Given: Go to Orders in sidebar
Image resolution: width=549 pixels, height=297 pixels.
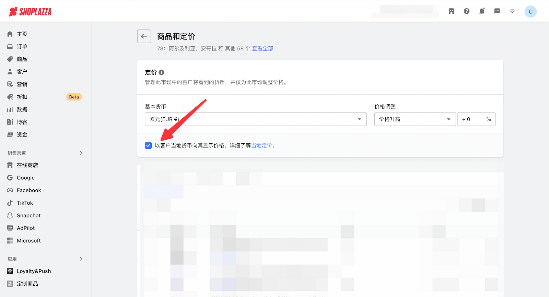Looking at the screenshot, I should tap(22, 47).
